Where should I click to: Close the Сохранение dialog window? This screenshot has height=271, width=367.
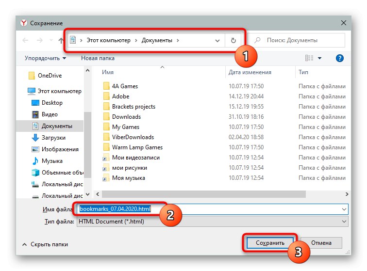pos(344,23)
